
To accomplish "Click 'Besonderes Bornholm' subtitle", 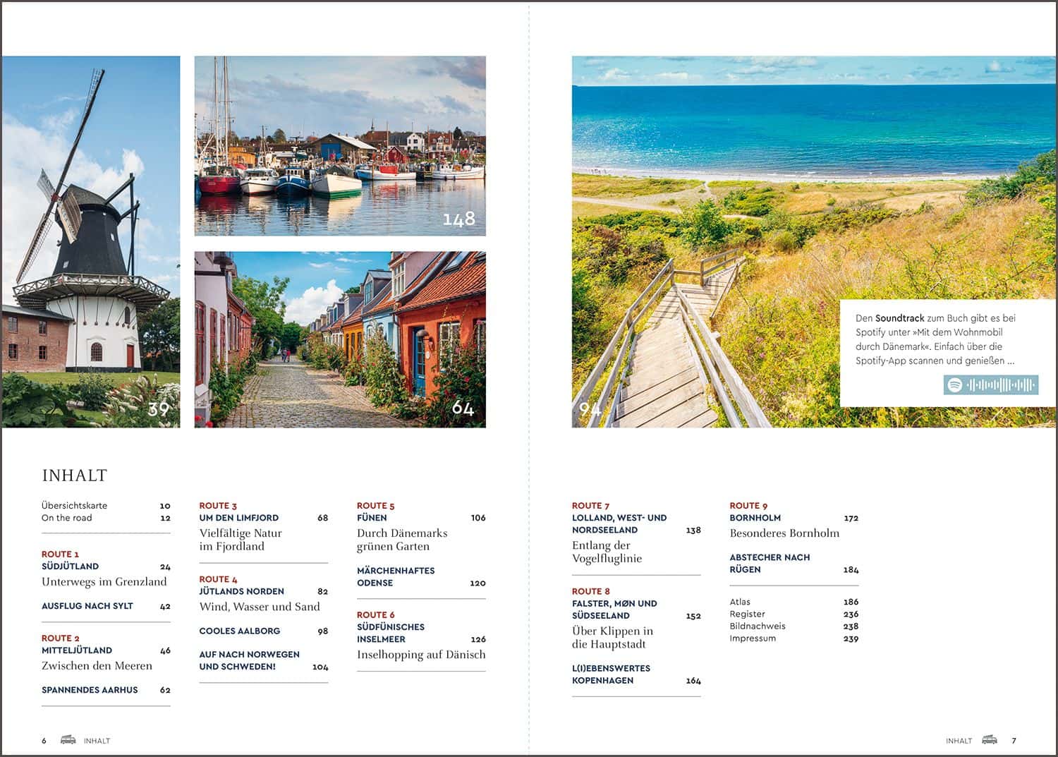I will pos(785,533).
